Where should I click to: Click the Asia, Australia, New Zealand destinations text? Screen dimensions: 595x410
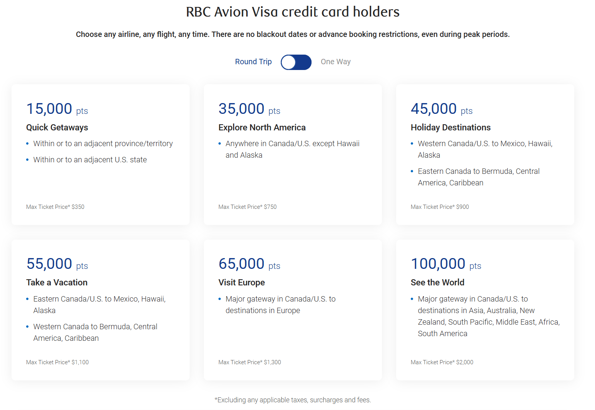(489, 316)
